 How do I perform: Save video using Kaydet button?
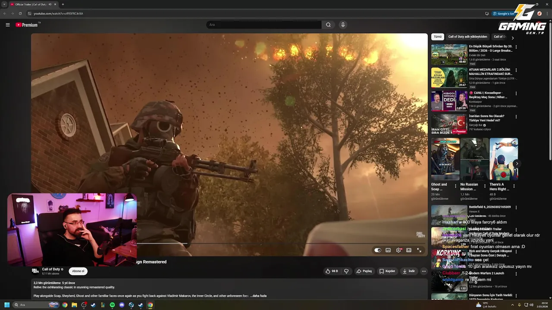pyautogui.click(x=387, y=271)
